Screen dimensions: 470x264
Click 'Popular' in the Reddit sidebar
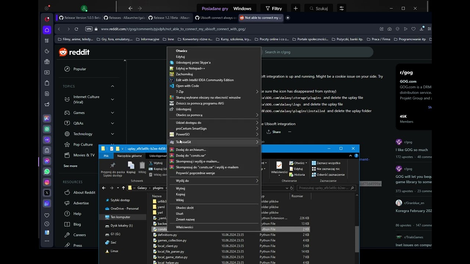(80, 69)
